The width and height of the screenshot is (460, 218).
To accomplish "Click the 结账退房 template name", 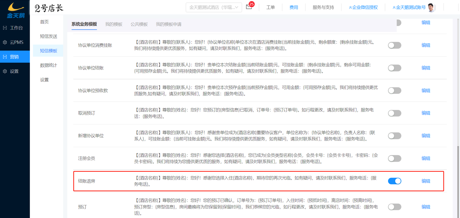I will click(87, 181).
